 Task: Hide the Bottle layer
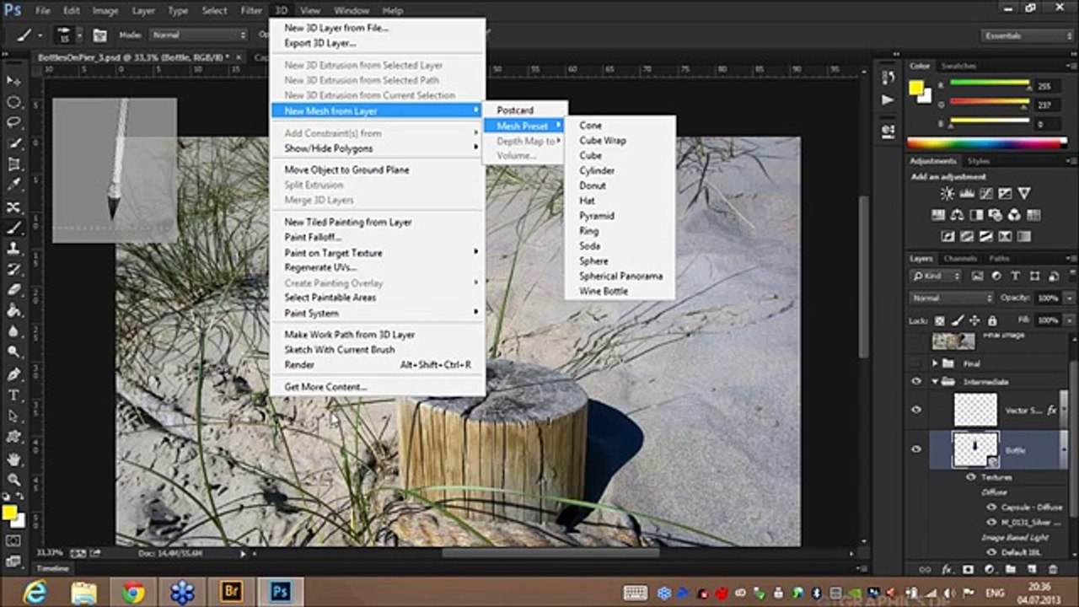point(916,449)
